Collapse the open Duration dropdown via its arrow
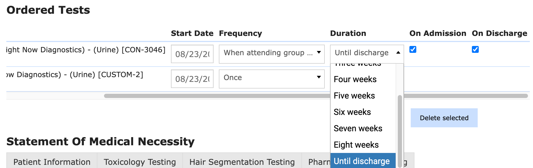 398,53
